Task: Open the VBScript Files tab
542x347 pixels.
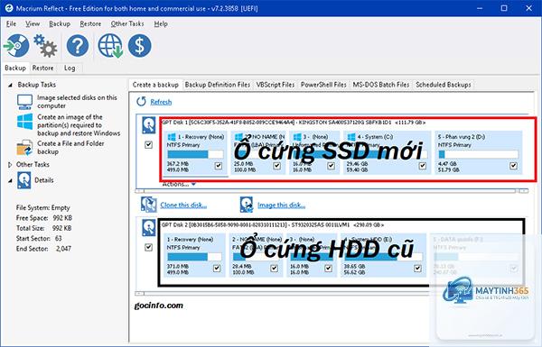Action: pyautogui.click(x=276, y=85)
